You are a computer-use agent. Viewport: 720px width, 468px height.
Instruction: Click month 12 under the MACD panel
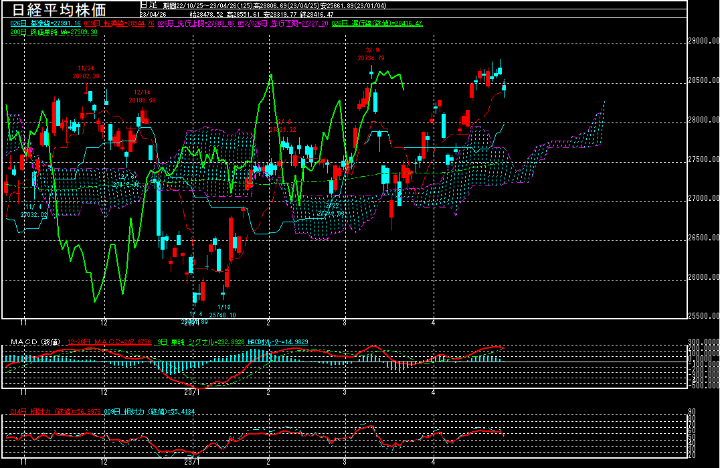[104, 392]
